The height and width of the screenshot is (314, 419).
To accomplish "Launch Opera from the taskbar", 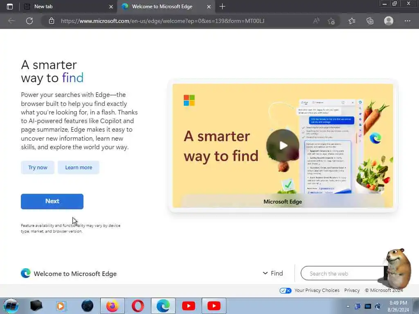I will pyautogui.click(x=138, y=306).
